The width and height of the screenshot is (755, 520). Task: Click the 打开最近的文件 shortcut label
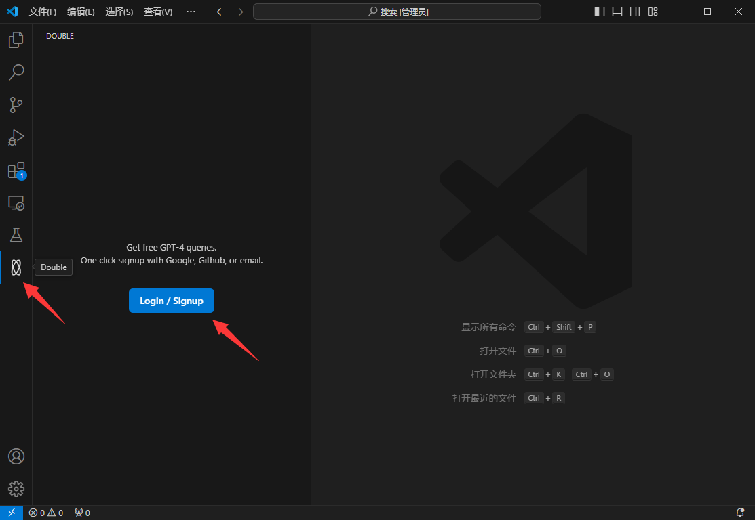pyautogui.click(x=484, y=398)
